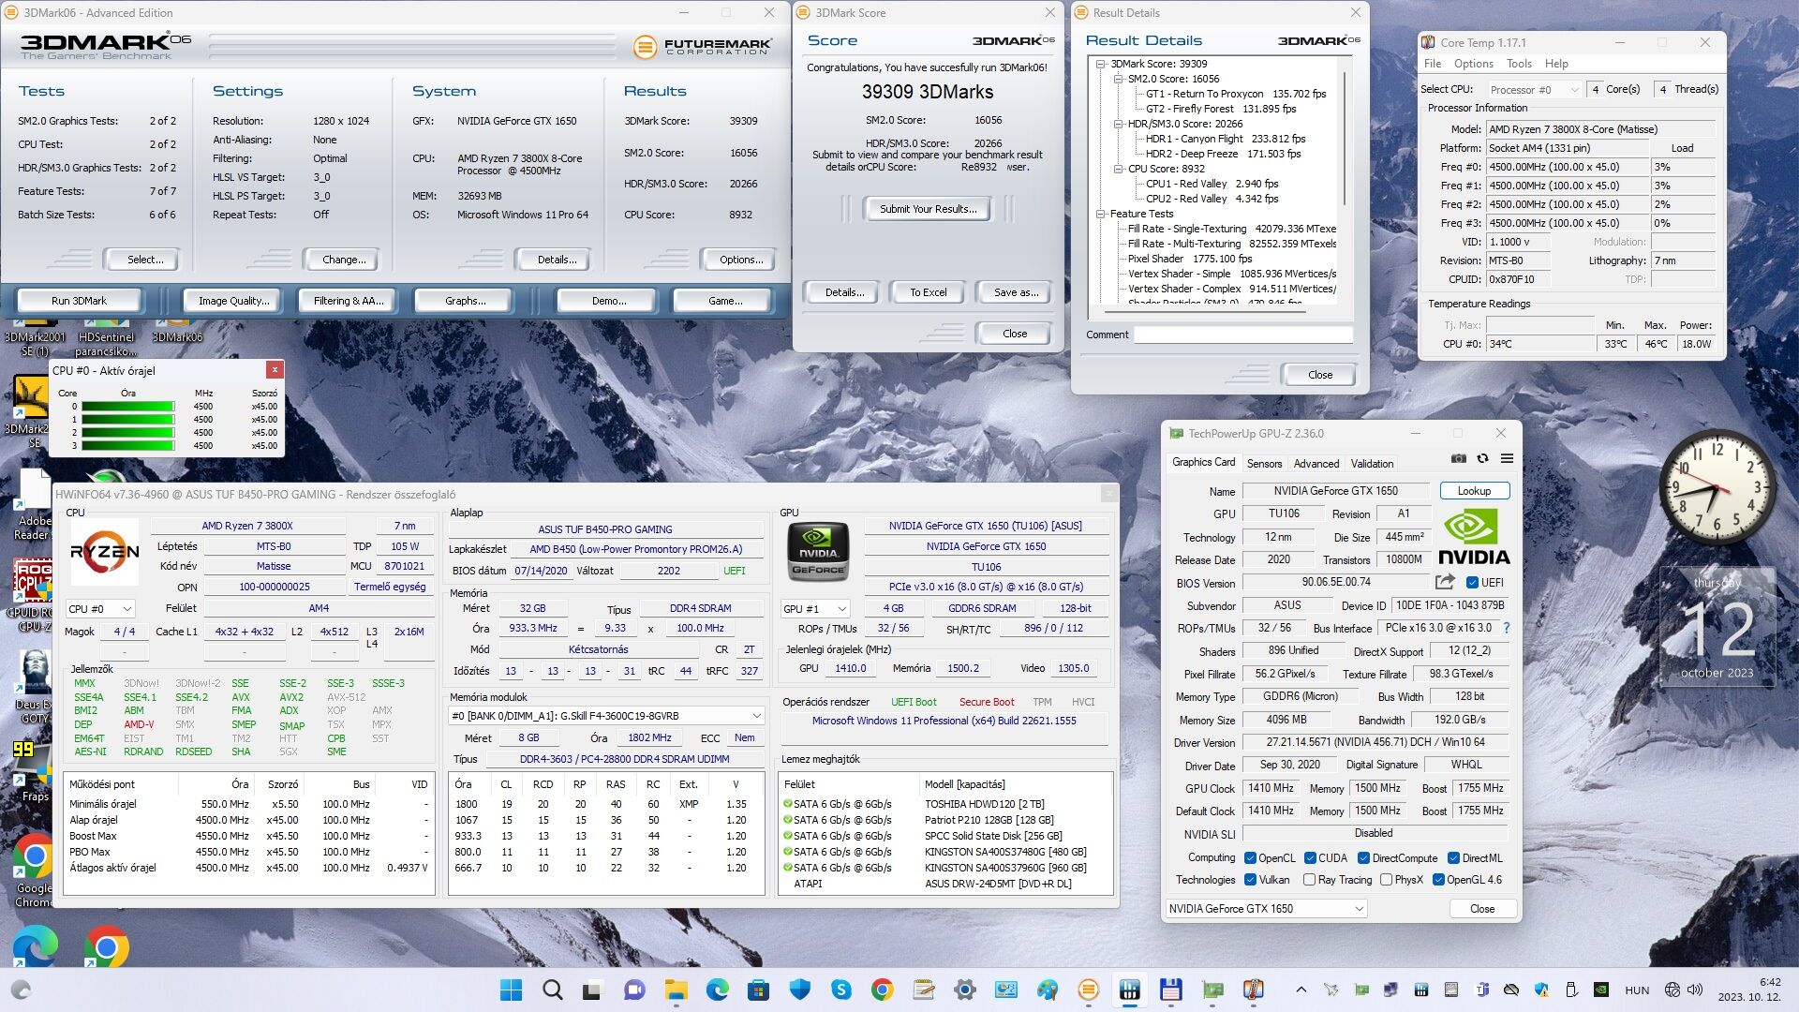Open the Adobe Reader desktop shortcut
The width and height of the screenshot is (1799, 1012).
click(34, 506)
